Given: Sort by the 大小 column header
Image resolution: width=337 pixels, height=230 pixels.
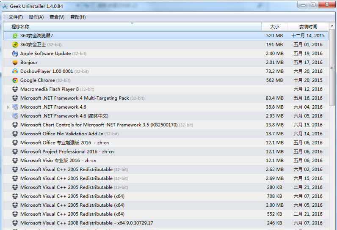Looking at the screenshot, I should [x=274, y=27].
